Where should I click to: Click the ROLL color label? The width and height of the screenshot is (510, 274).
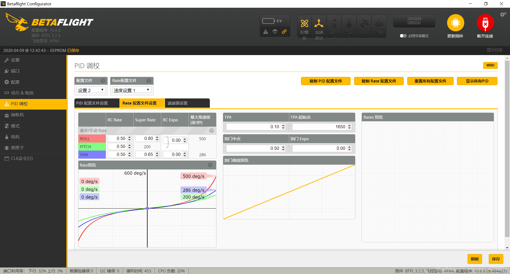[x=92, y=139]
